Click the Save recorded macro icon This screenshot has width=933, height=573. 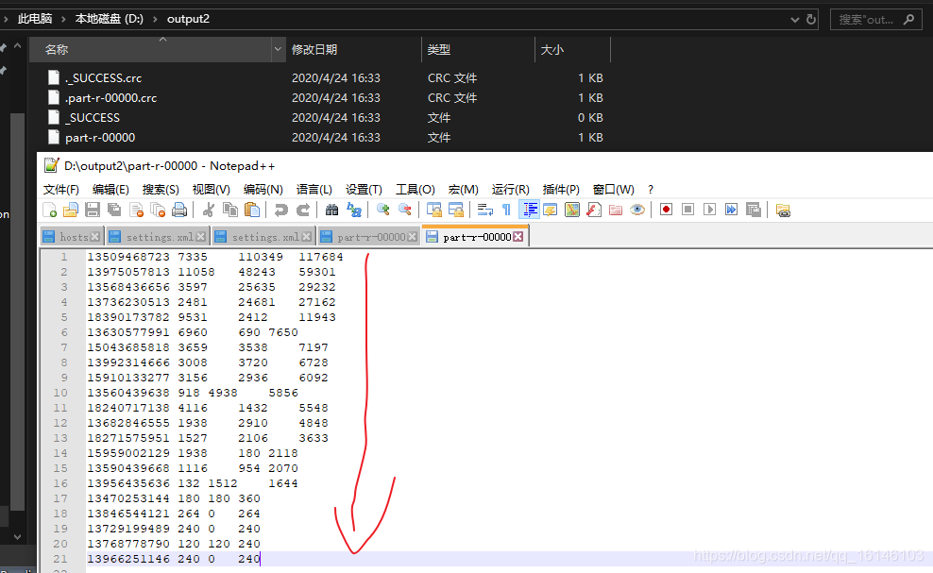coord(754,210)
